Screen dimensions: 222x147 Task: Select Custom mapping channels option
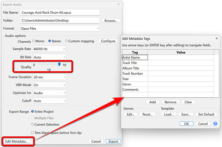[66, 41]
